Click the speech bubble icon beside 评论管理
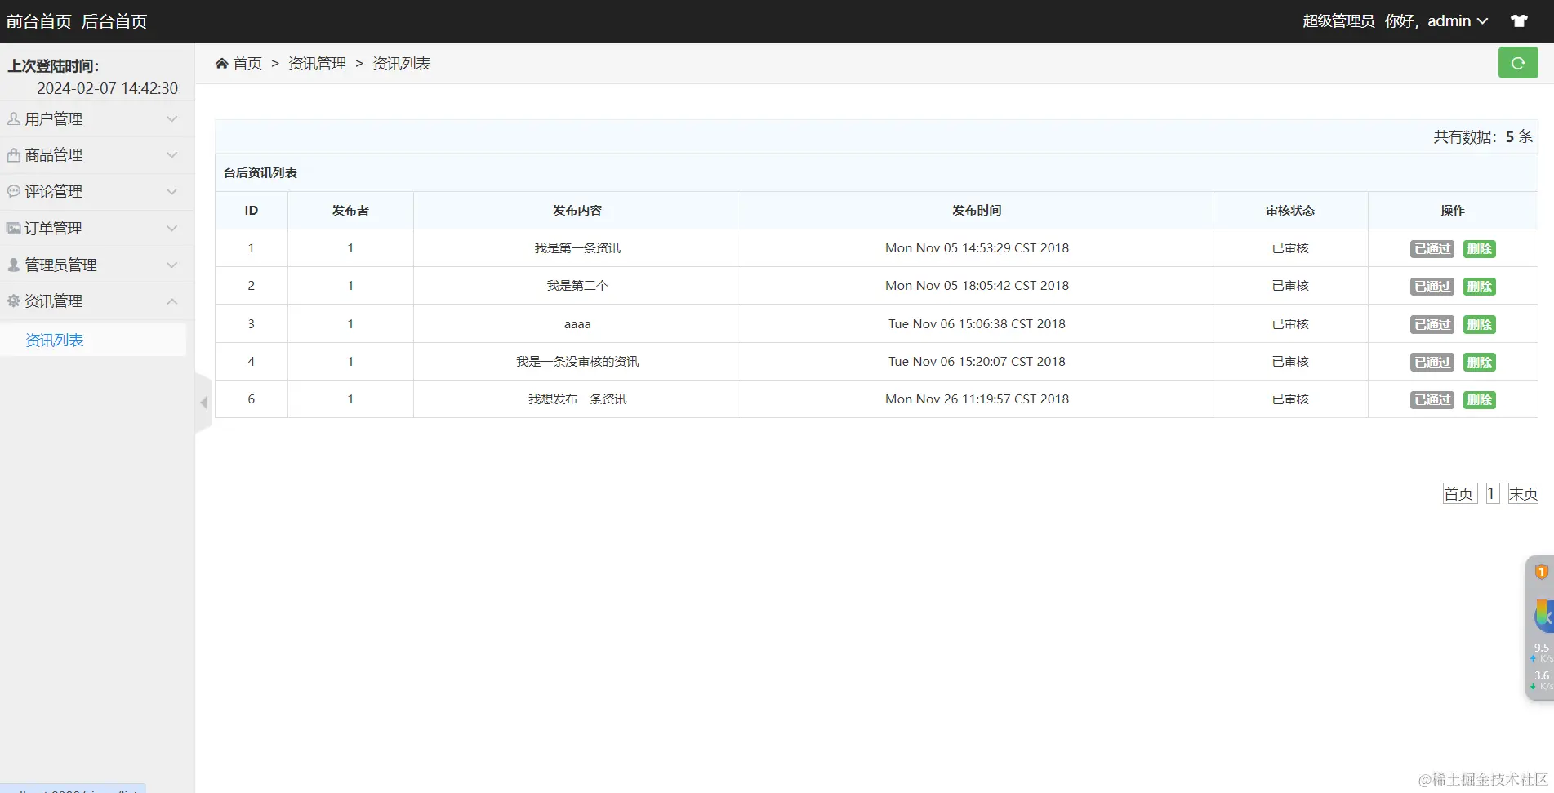1554x793 pixels. (14, 191)
